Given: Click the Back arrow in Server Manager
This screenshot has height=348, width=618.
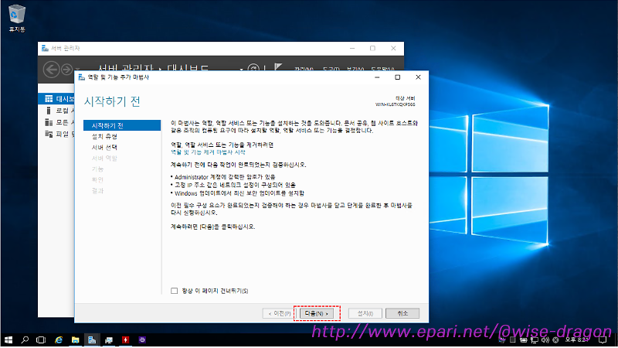Looking at the screenshot, I should click(x=51, y=70).
